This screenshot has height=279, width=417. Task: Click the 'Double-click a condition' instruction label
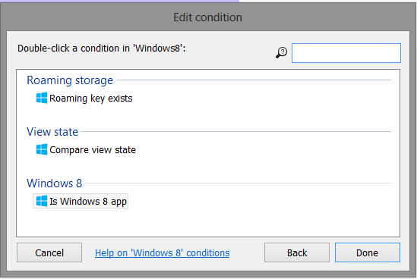coord(102,49)
